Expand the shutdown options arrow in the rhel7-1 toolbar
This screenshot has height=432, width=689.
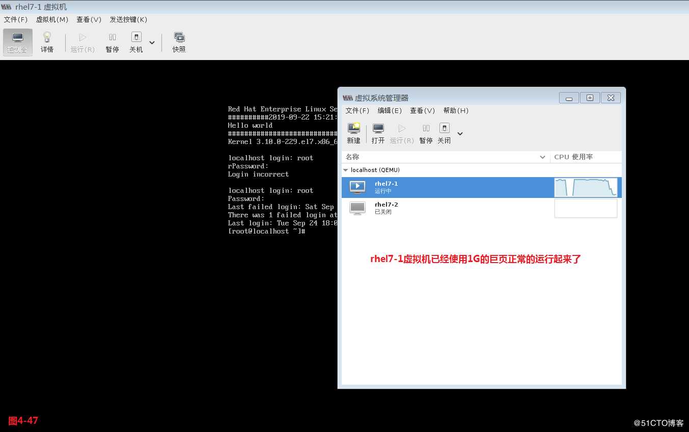pyautogui.click(x=152, y=42)
